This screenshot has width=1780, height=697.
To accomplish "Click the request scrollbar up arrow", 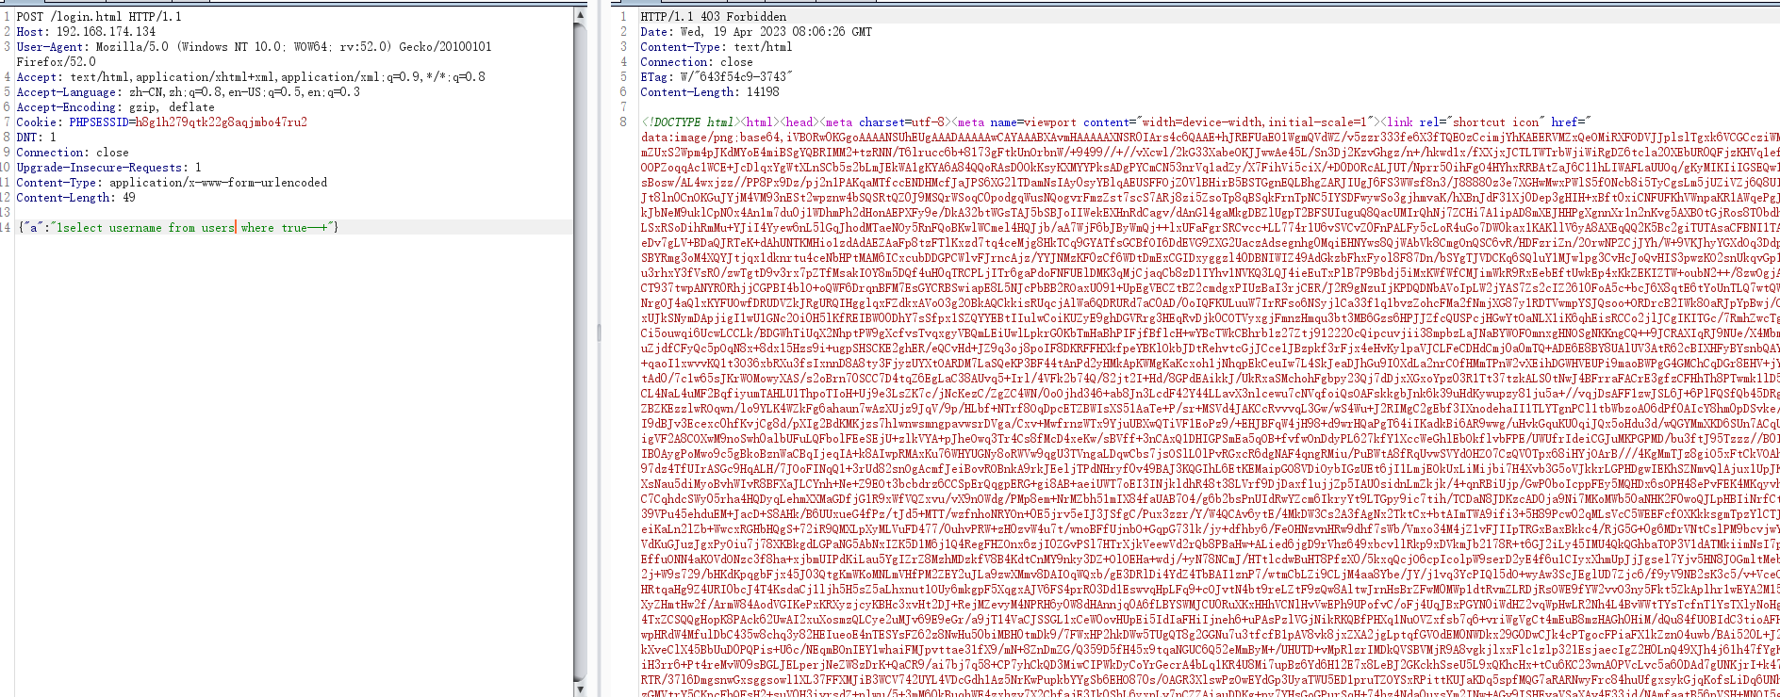I will pyautogui.click(x=580, y=16).
